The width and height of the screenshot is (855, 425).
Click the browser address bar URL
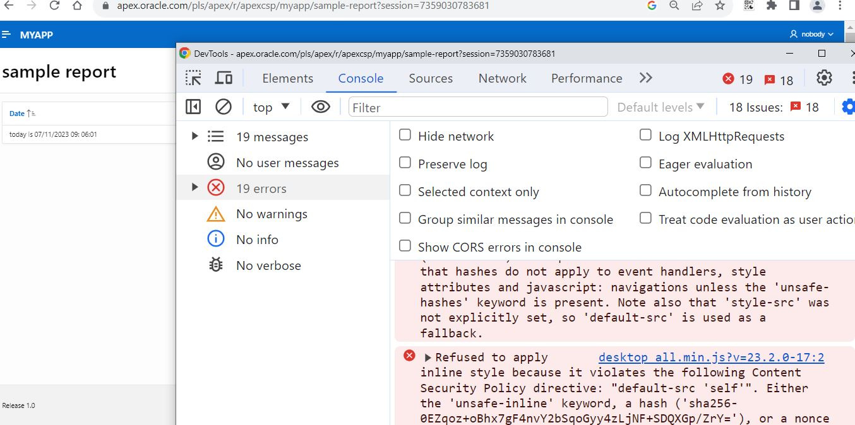click(303, 6)
